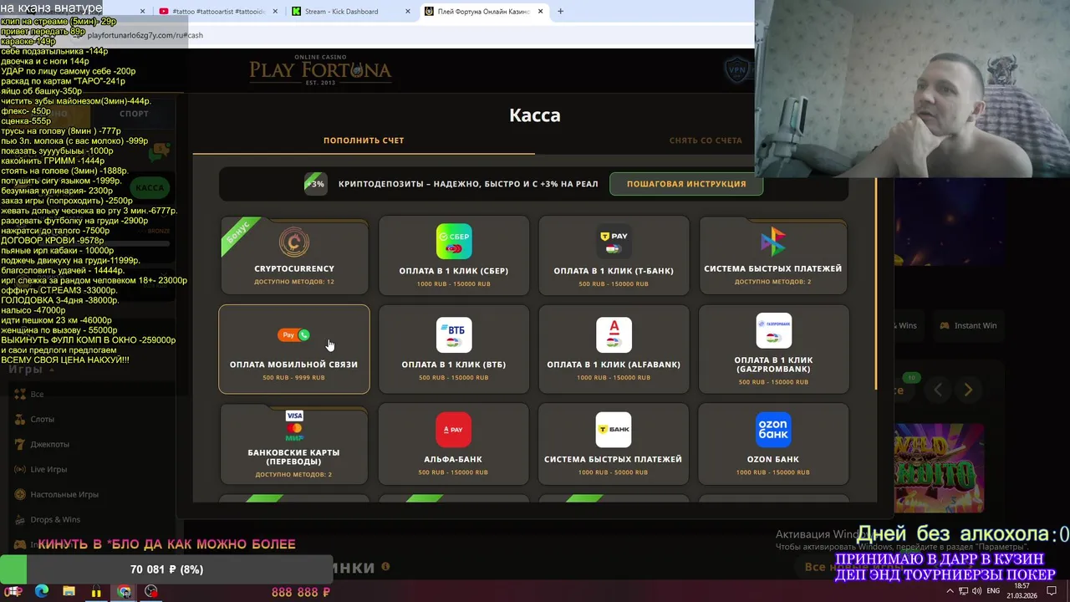The width and height of the screenshot is (1070, 602).
Task: Choose Gazprombank one-click payment
Action: (x=773, y=349)
